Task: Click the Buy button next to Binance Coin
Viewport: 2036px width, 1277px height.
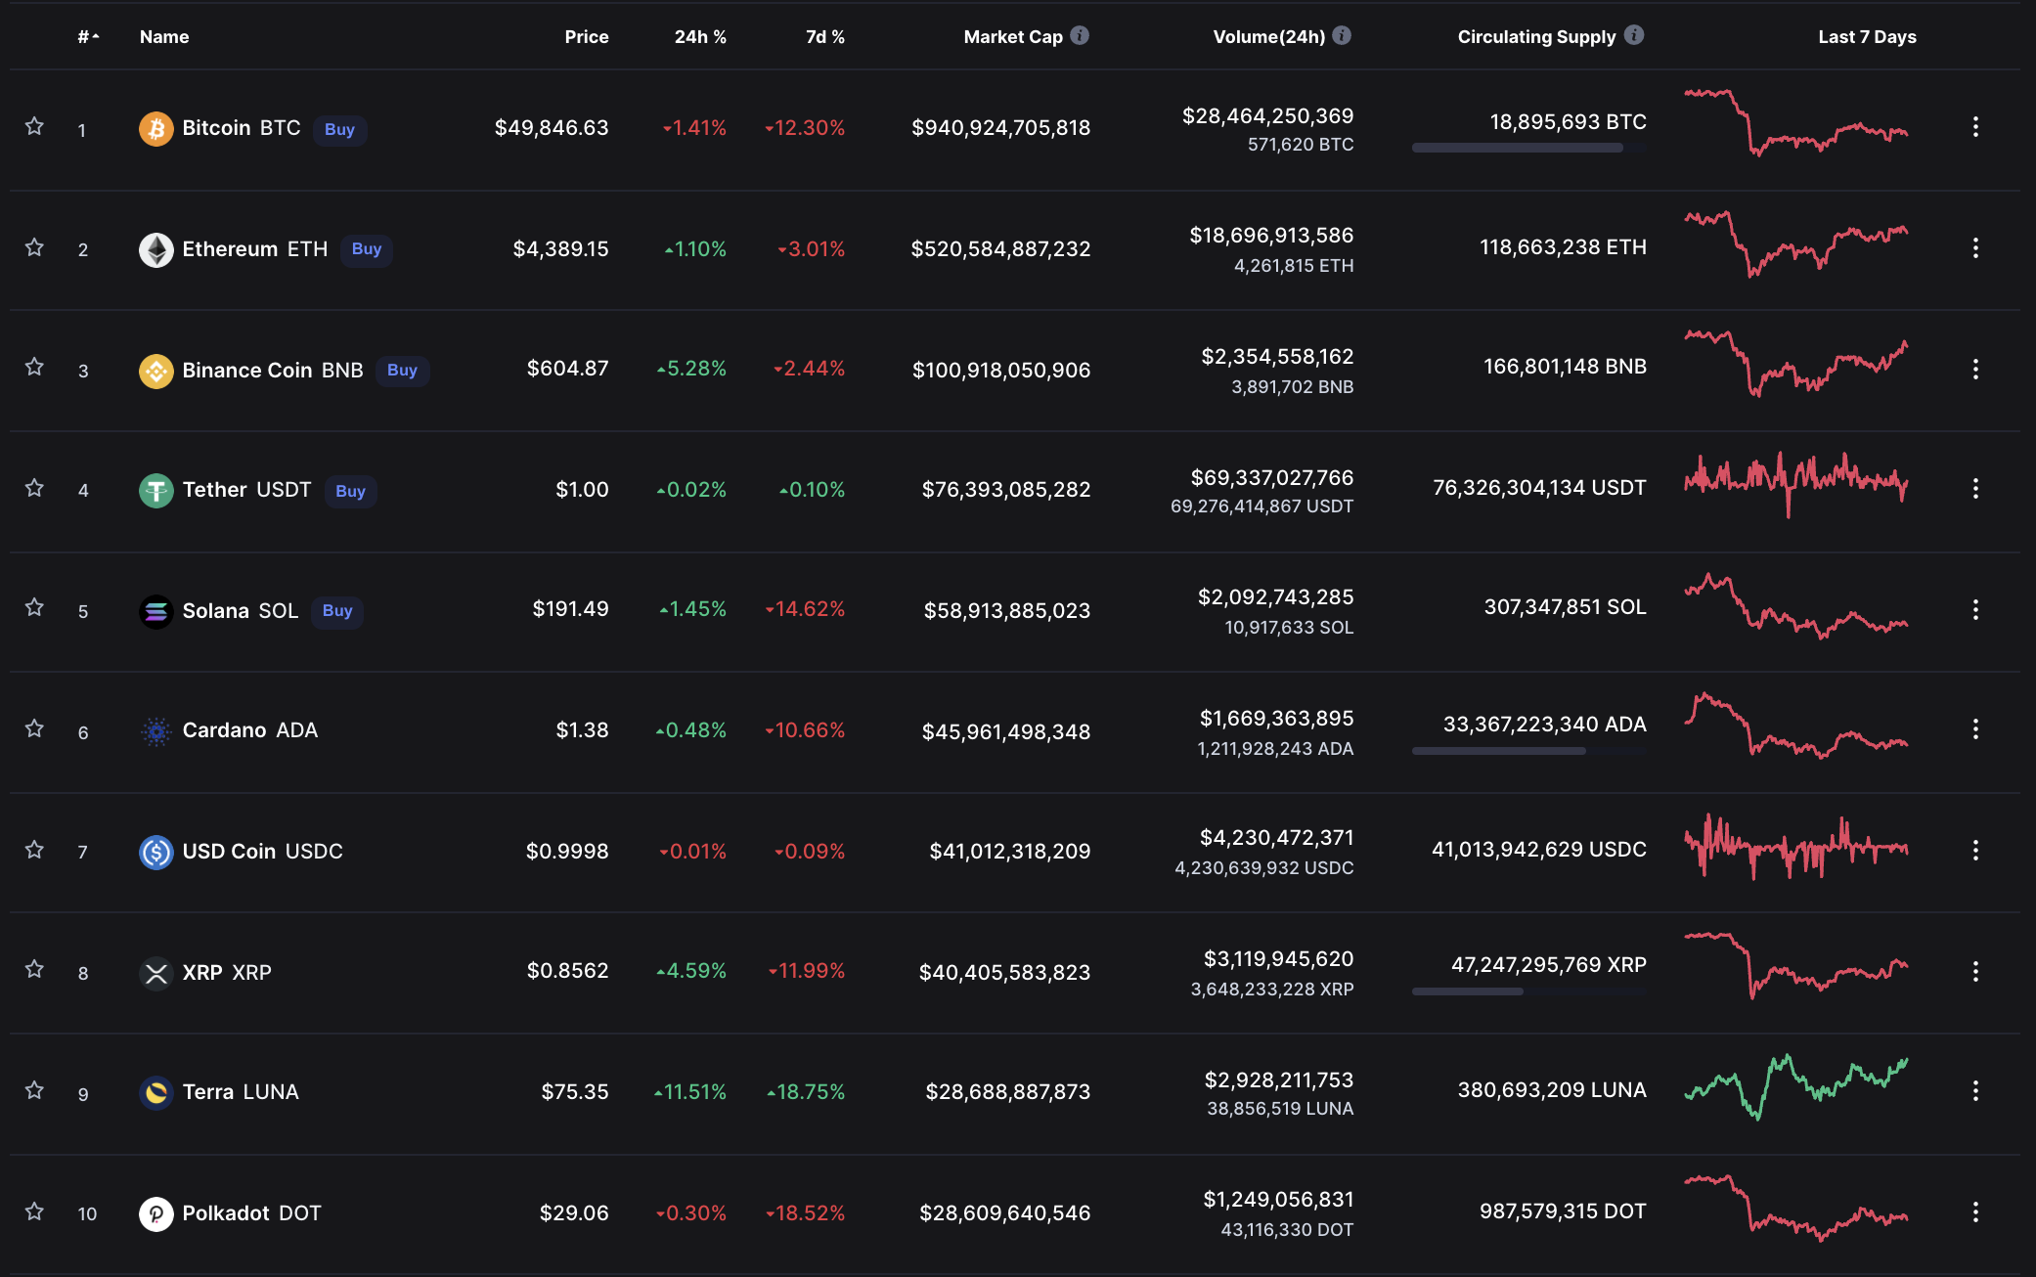Action: pyautogui.click(x=402, y=371)
